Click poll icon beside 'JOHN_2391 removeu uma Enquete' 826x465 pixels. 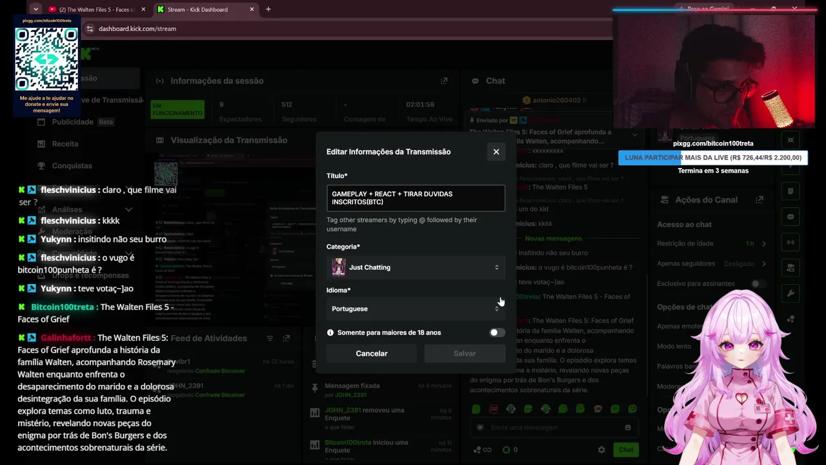click(x=314, y=413)
